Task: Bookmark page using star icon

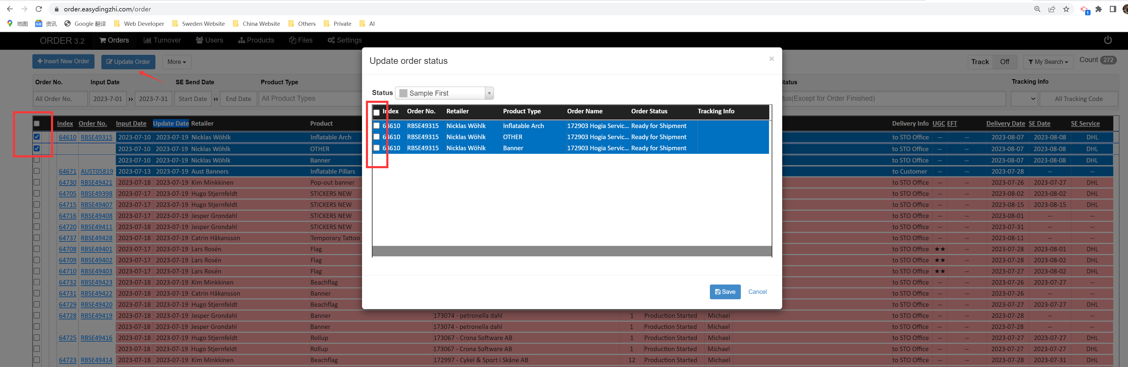Action: 1066,9
